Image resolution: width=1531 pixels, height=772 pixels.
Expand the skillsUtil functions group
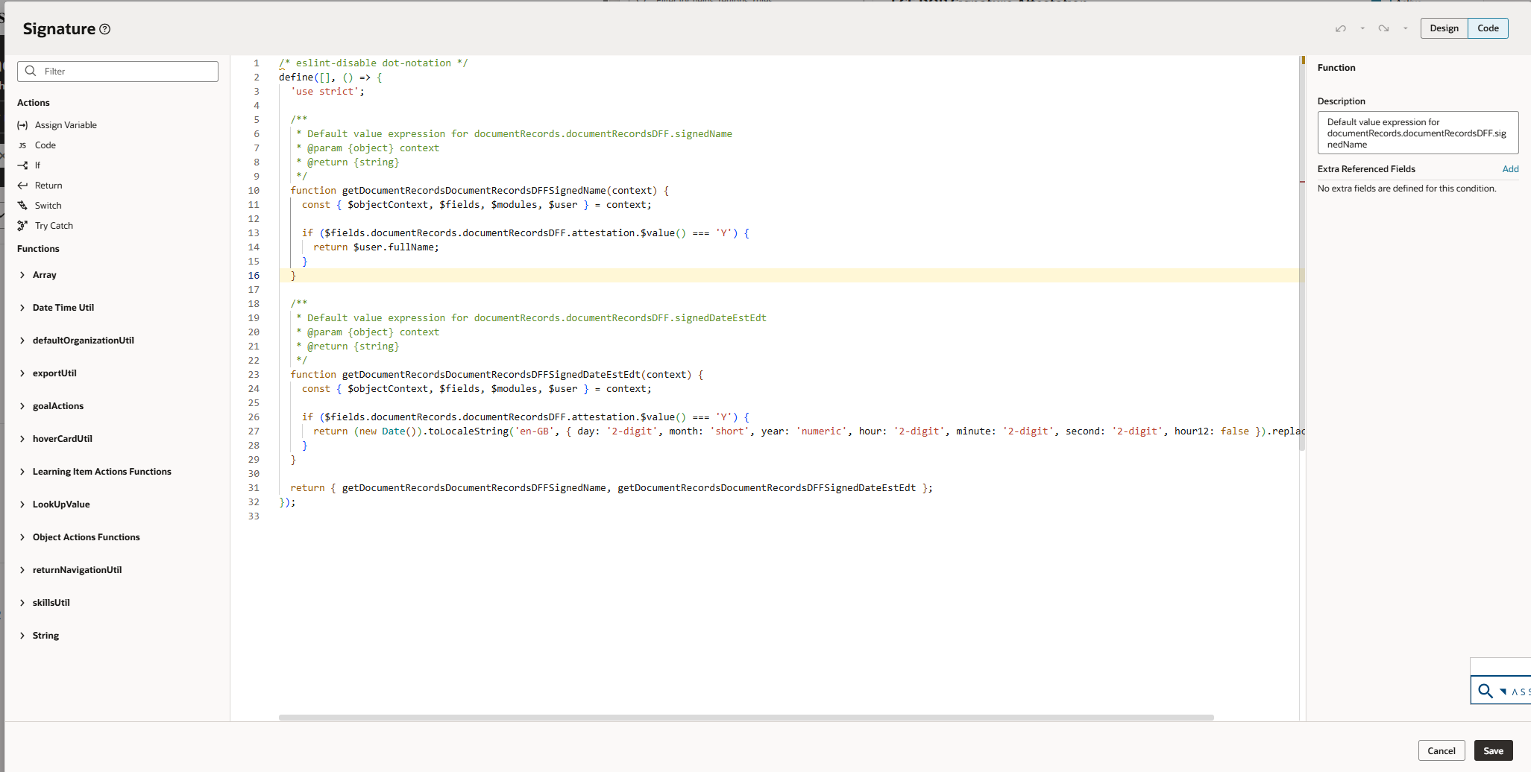coord(22,603)
